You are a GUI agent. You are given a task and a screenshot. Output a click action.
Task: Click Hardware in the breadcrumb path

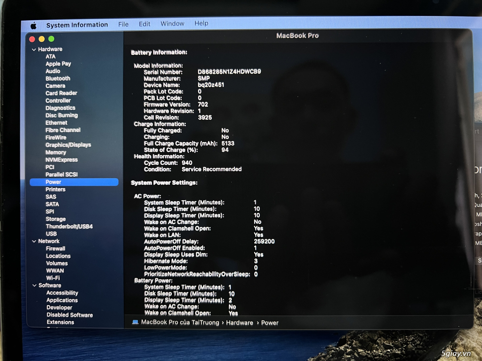pyautogui.click(x=239, y=323)
